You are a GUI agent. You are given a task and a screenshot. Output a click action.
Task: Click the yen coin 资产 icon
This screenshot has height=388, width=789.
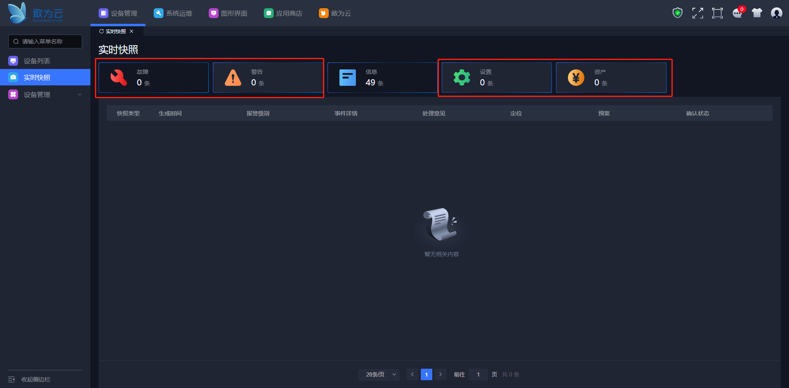click(x=576, y=77)
